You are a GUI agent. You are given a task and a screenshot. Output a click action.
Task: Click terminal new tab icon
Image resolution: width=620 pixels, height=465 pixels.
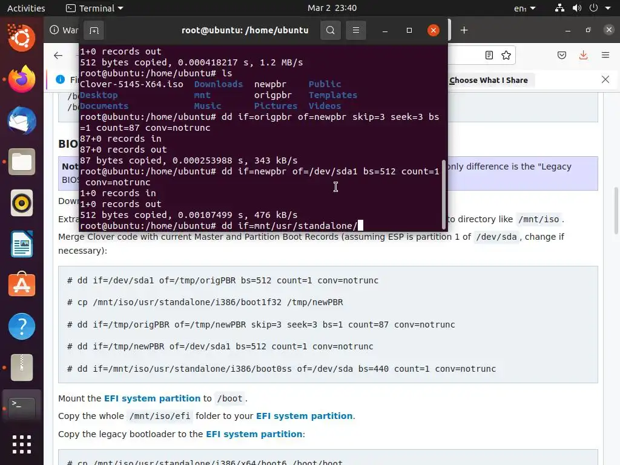(94, 30)
